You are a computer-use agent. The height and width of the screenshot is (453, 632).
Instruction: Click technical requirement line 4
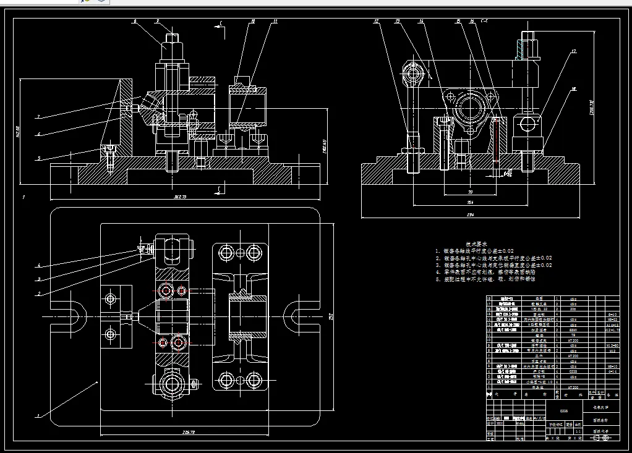485,272
